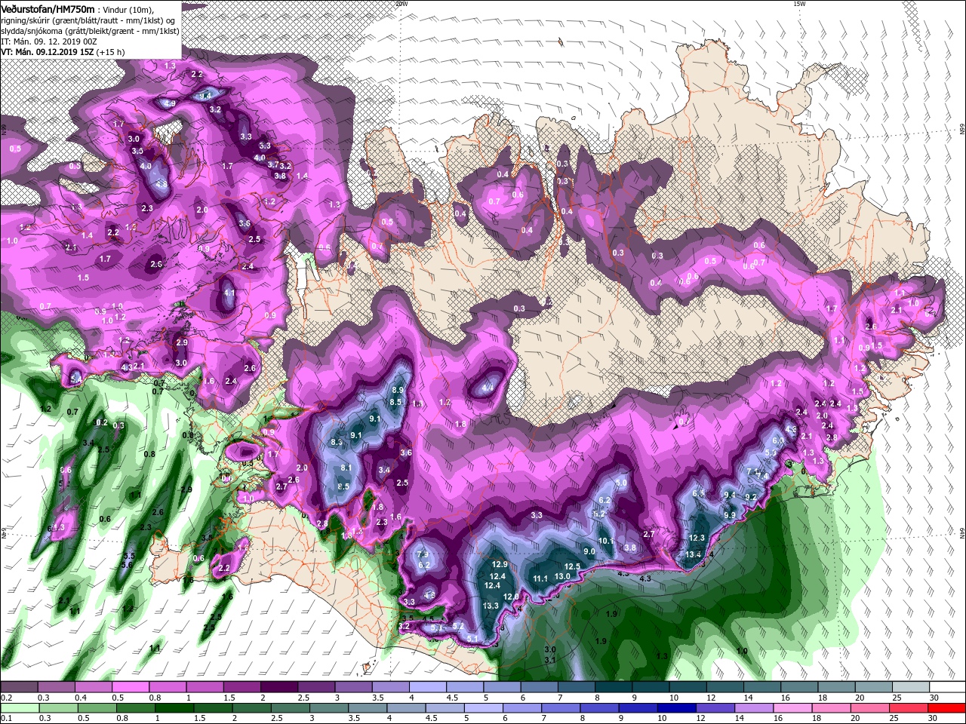Click purple-row legend swatch between 2 and 2.5

click(x=278, y=688)
